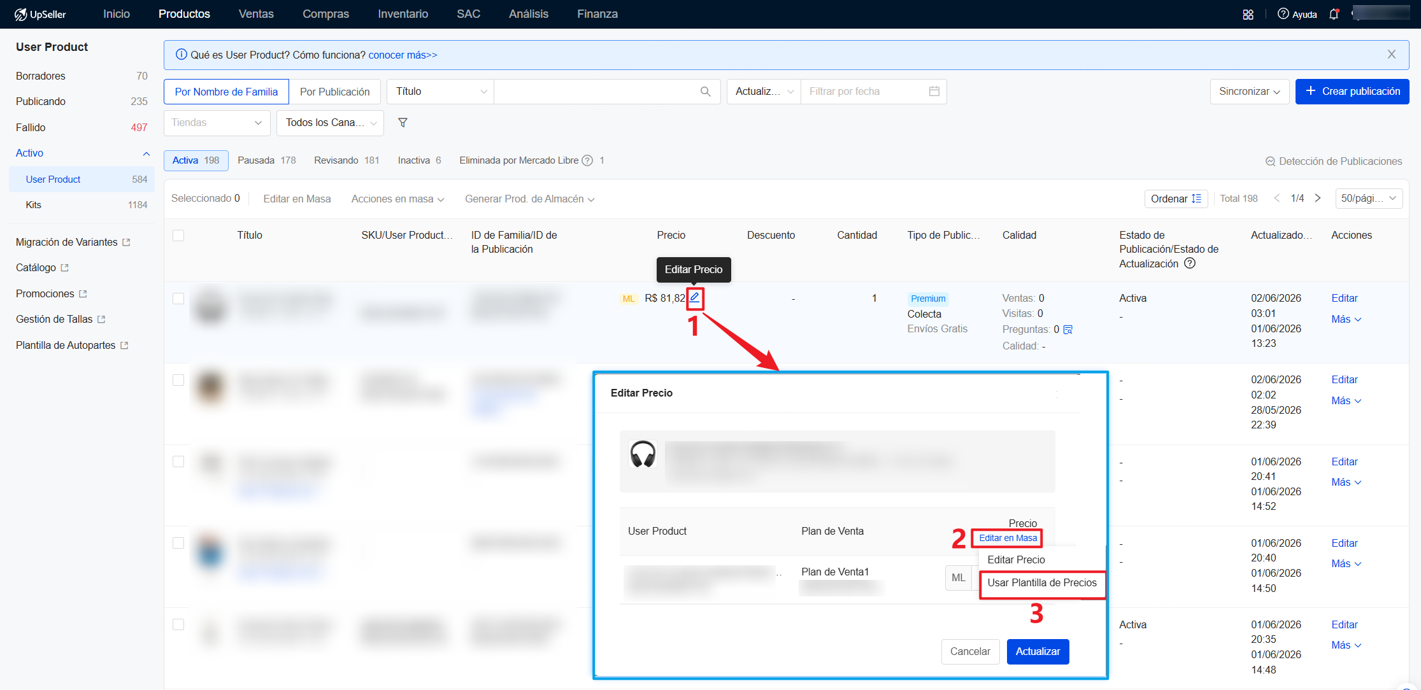Open Catálogo in the sidebar

click(x=42, y=268)
